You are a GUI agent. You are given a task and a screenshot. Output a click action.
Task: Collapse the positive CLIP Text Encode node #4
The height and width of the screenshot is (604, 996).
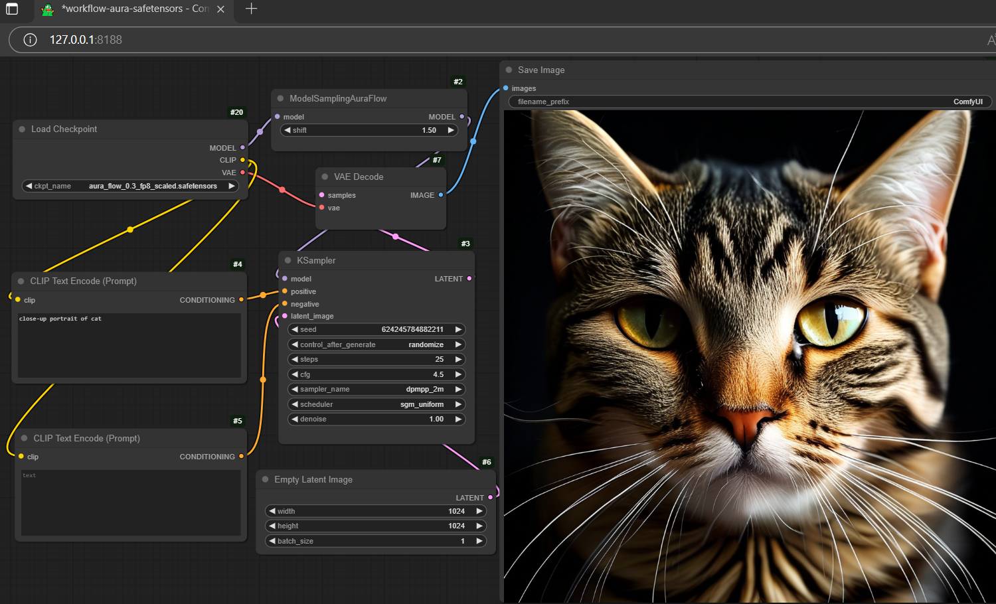coord(21,281)
